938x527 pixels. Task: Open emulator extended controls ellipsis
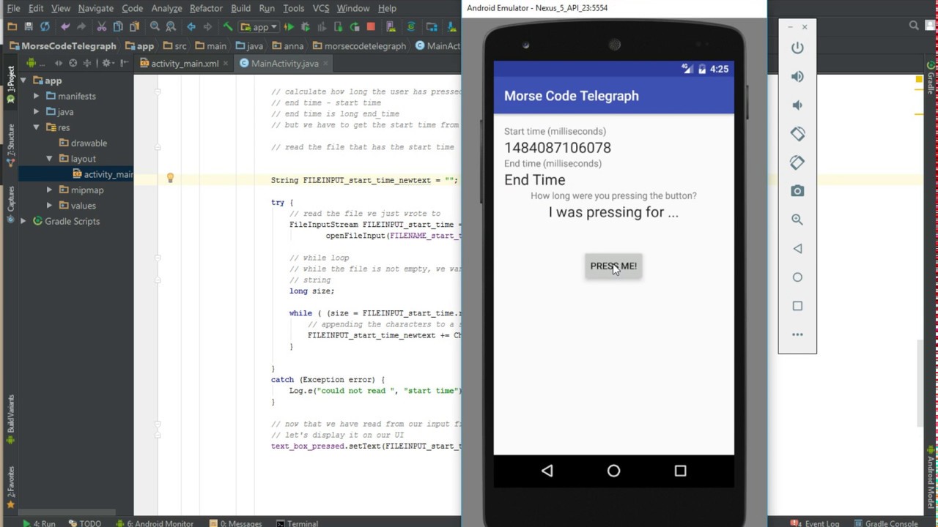pyautogui.click(x=797, y=334)
